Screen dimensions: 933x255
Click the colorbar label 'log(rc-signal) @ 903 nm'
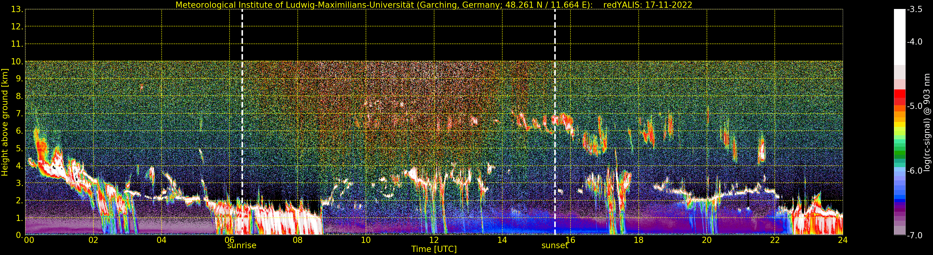926,122
